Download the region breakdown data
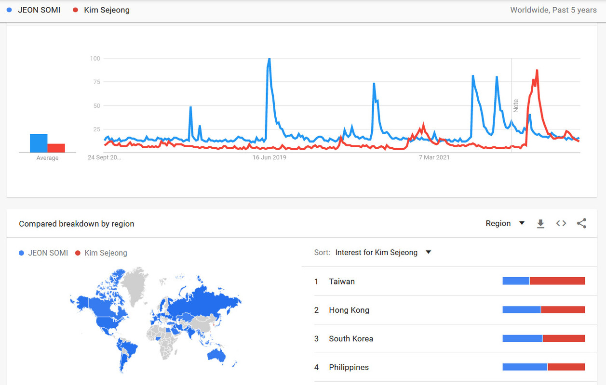The image size is (606, 385). (540, 223)
